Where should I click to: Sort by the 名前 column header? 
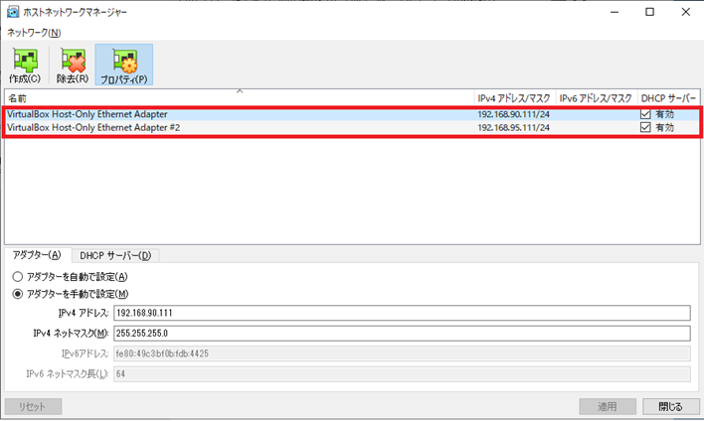click(x=240, y=98)
